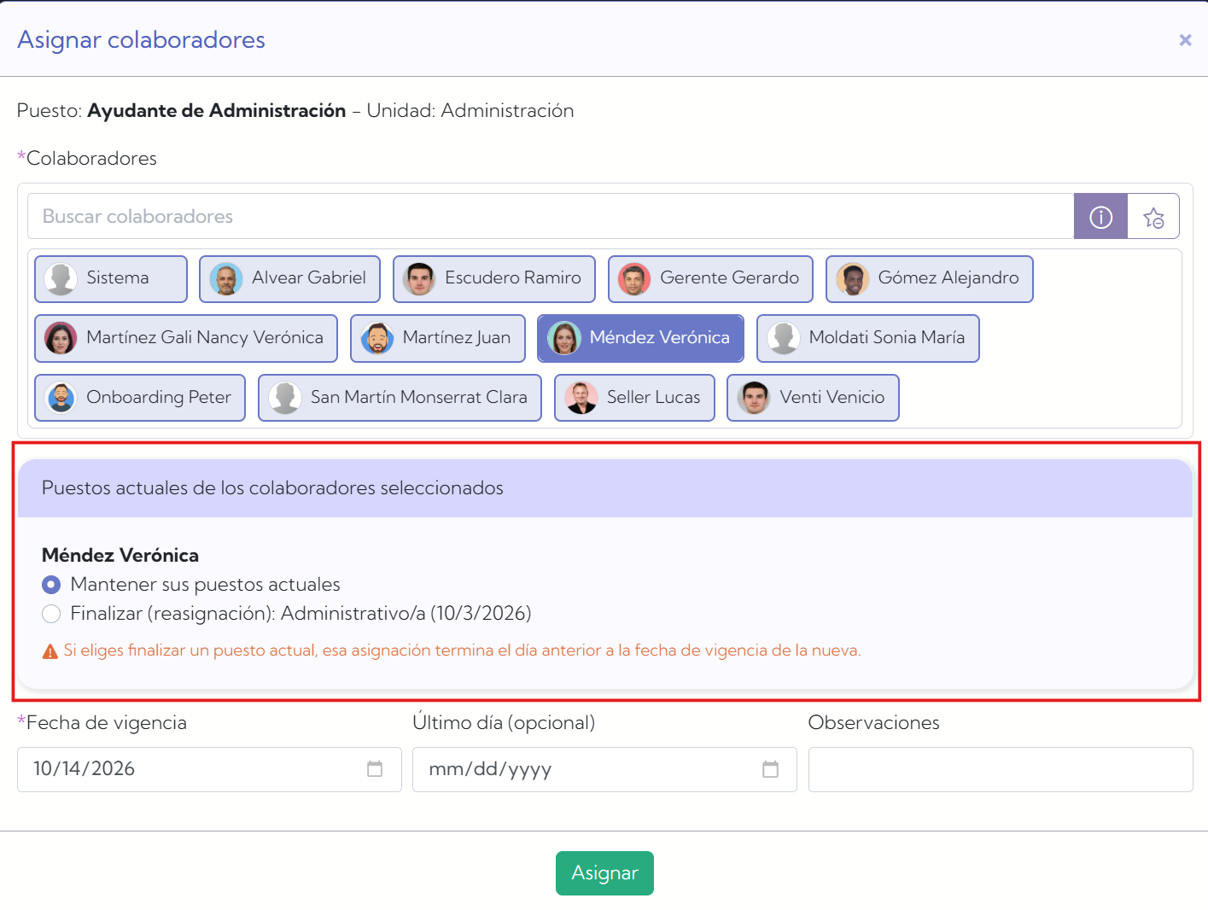Open calendar picker for Último día
This screenshot has height=910, width=1208.
pyautogui.click(x=770, y=769)
